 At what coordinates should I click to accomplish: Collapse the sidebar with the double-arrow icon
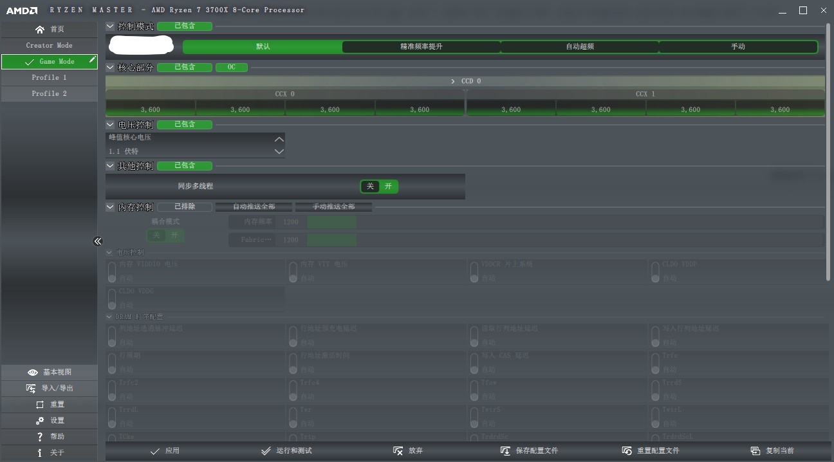coord(98,241)
